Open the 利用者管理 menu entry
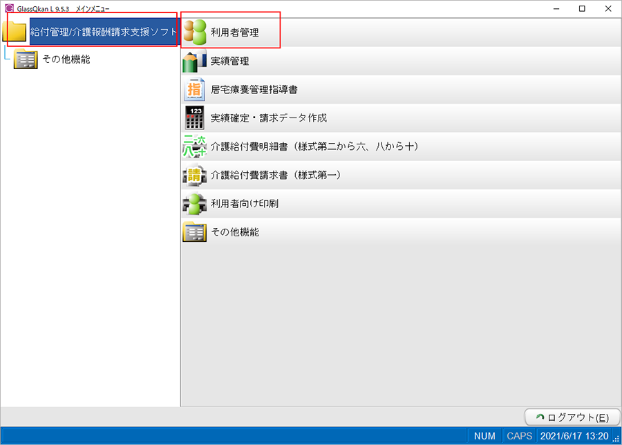This screenshot has width=622, height=445. 235,32
